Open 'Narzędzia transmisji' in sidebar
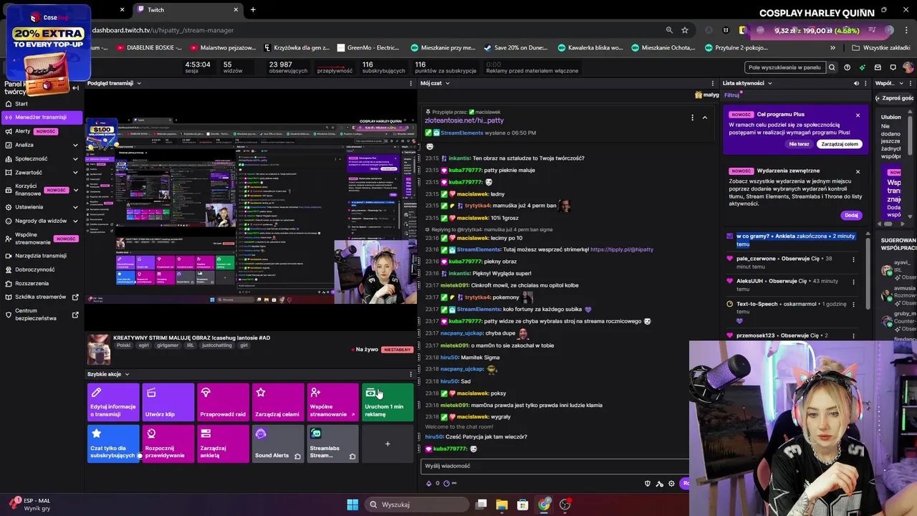 tap(42, 255)
